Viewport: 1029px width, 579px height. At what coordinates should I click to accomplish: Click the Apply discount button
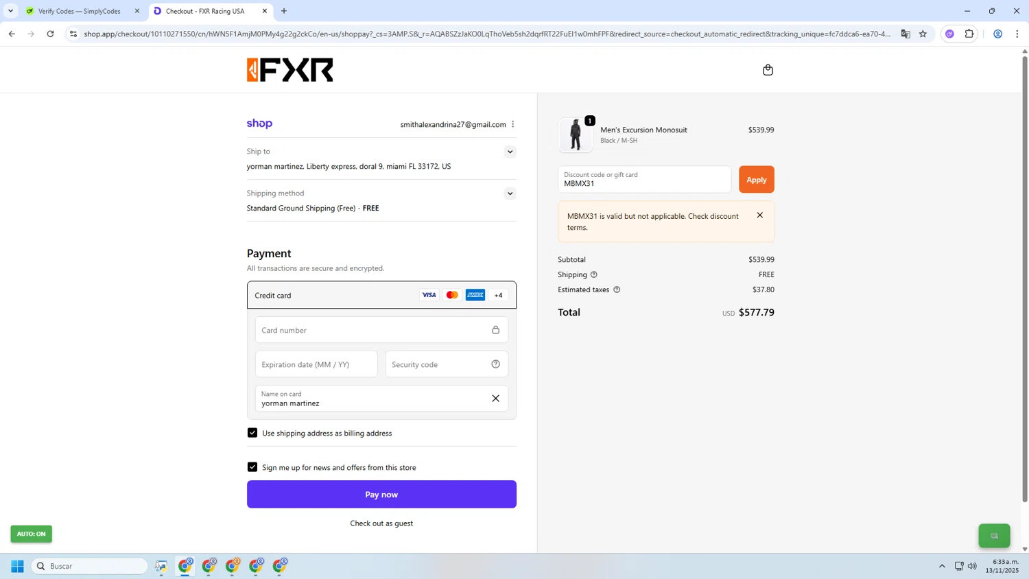757,180
